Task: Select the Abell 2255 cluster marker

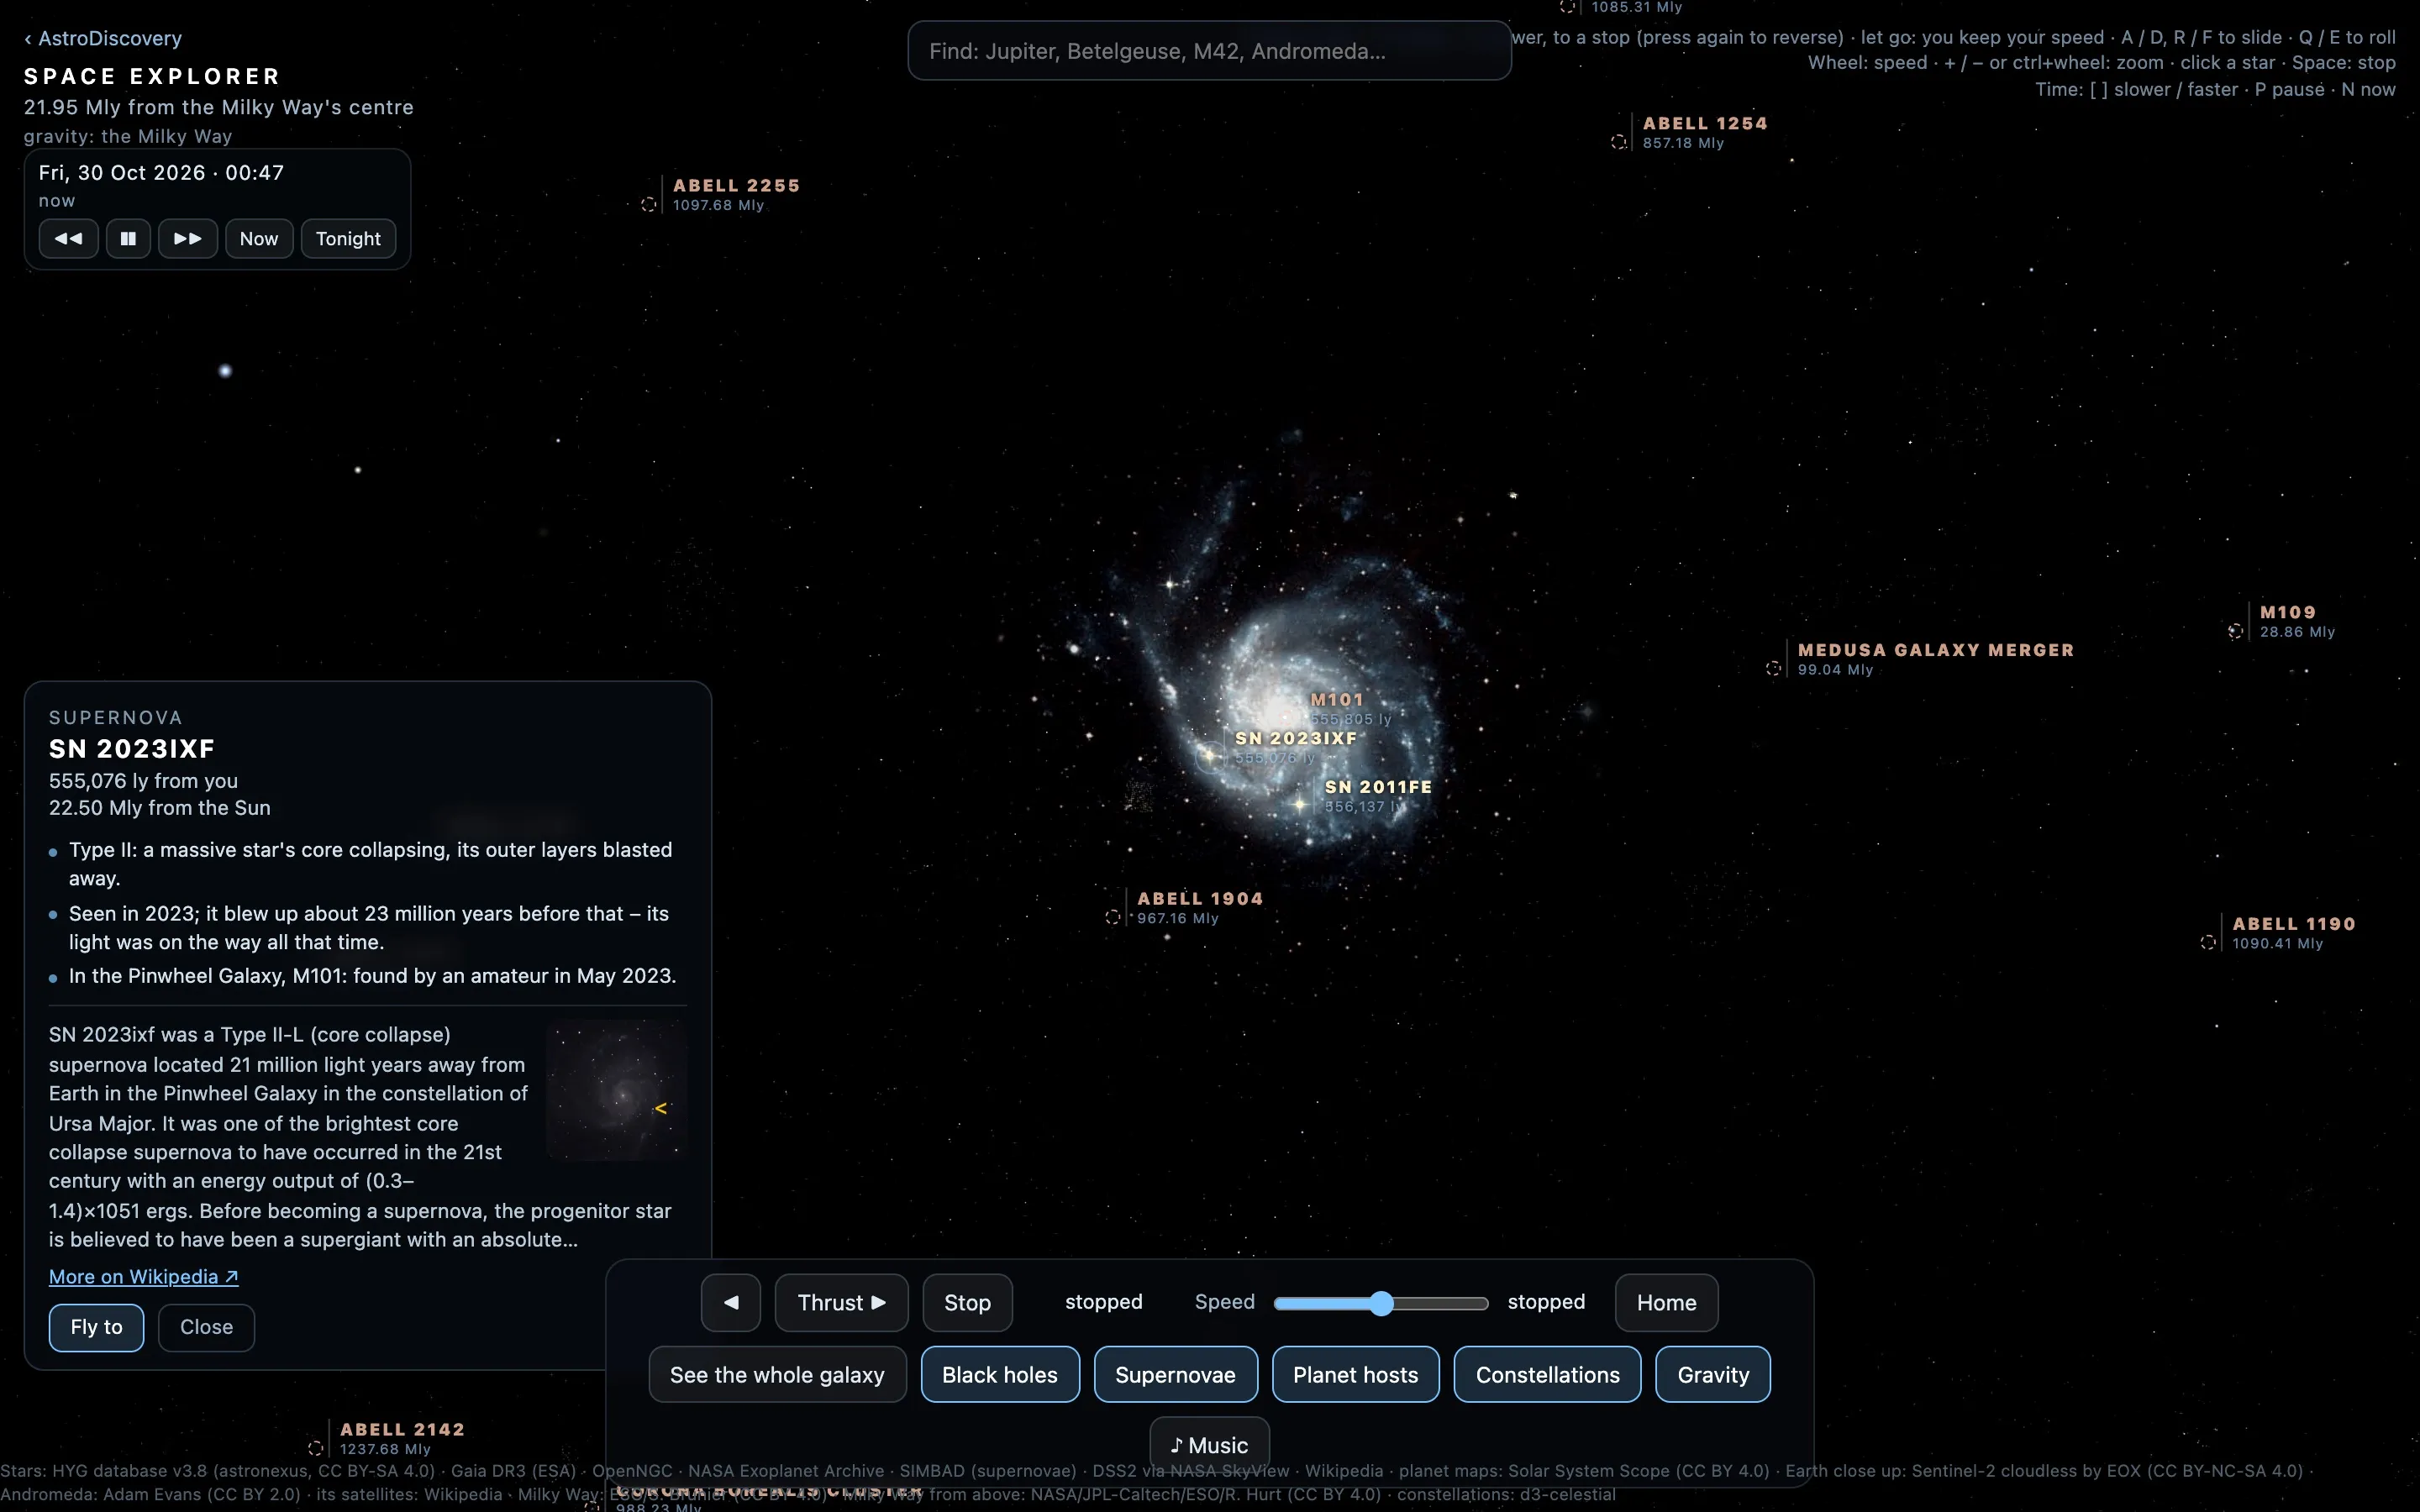Action: point(649,204)
